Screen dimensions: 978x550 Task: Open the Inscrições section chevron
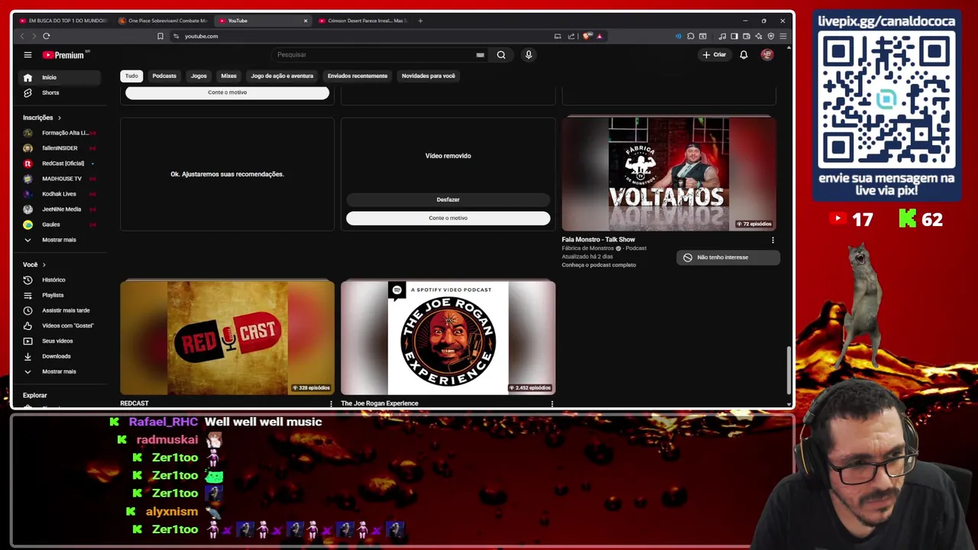59,118
